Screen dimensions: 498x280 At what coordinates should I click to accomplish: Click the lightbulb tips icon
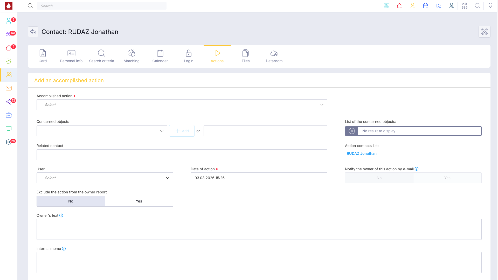(490, 6)
